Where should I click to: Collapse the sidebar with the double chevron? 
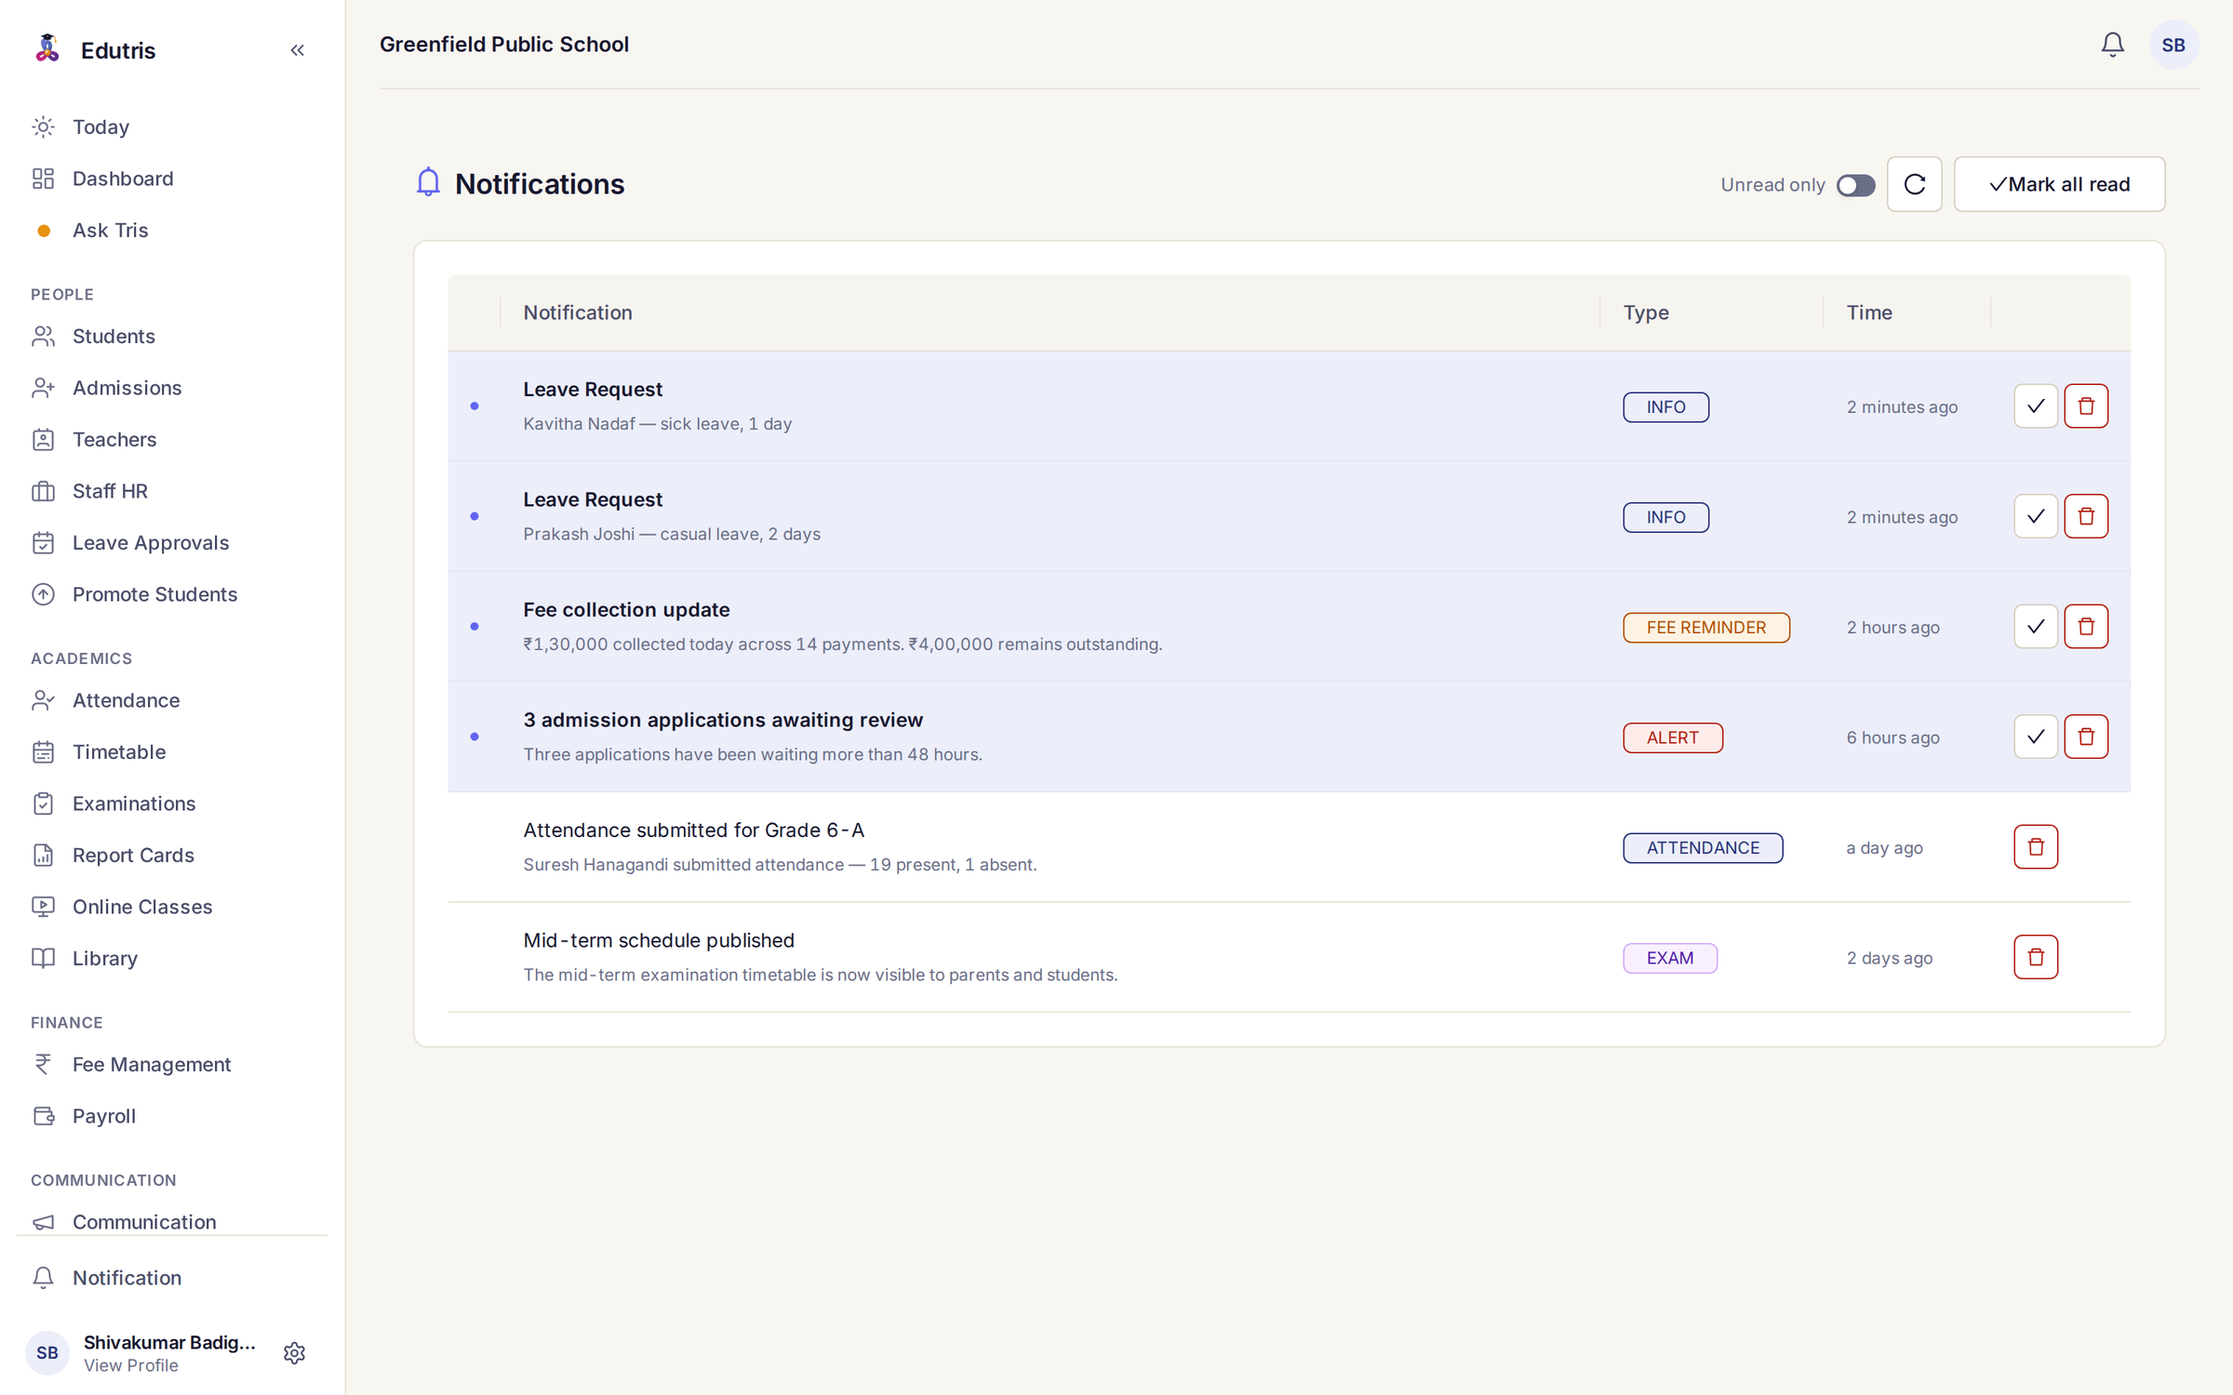(297, 50)
